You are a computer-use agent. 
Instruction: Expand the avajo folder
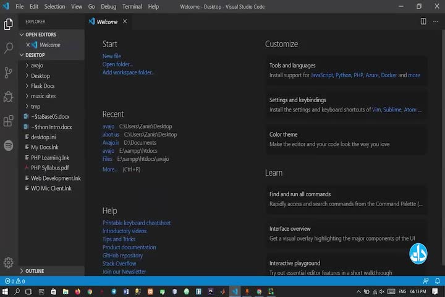tap(36, 66)
